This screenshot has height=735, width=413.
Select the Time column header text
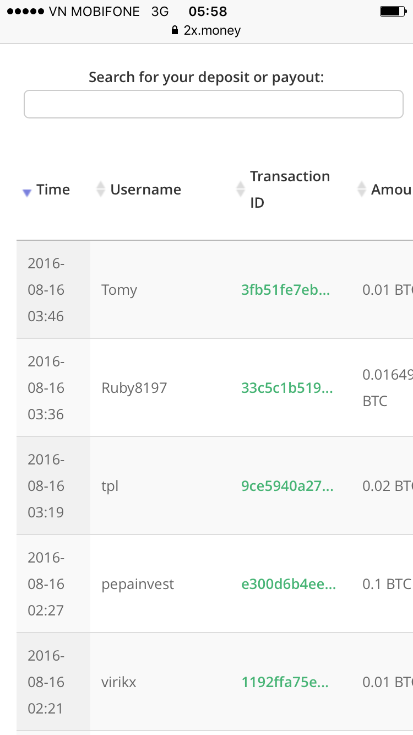[53, 190]
